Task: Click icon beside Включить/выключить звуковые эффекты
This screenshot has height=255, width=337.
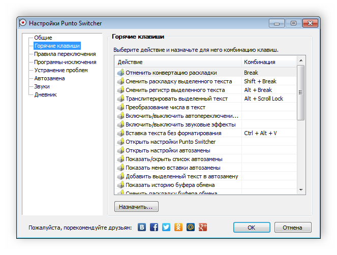Action: pyautogui.click(x=121, y=124)
